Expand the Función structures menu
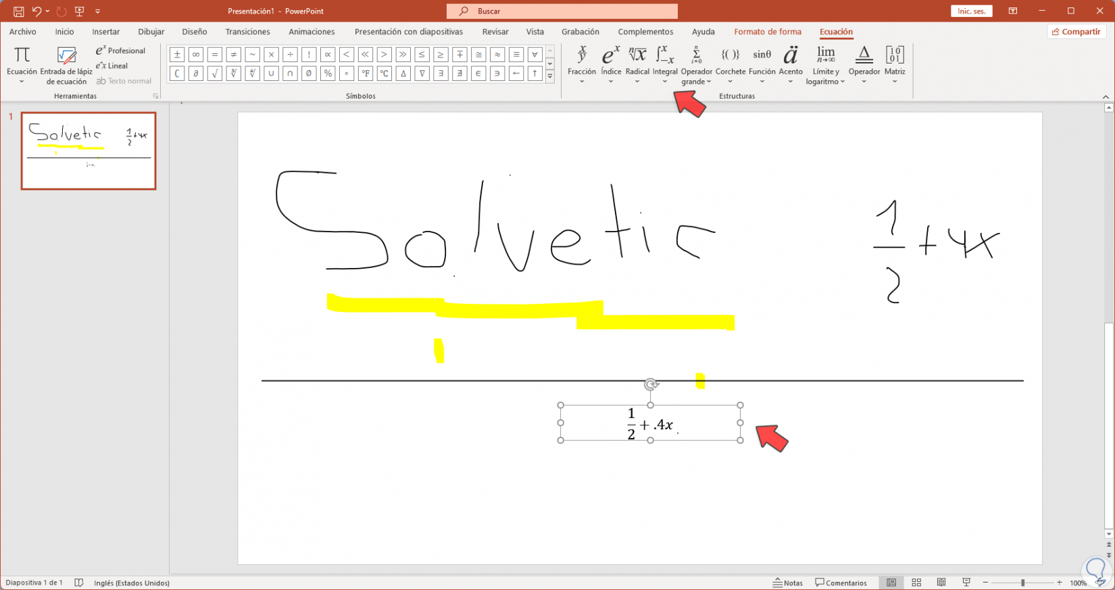 point(762,65)
